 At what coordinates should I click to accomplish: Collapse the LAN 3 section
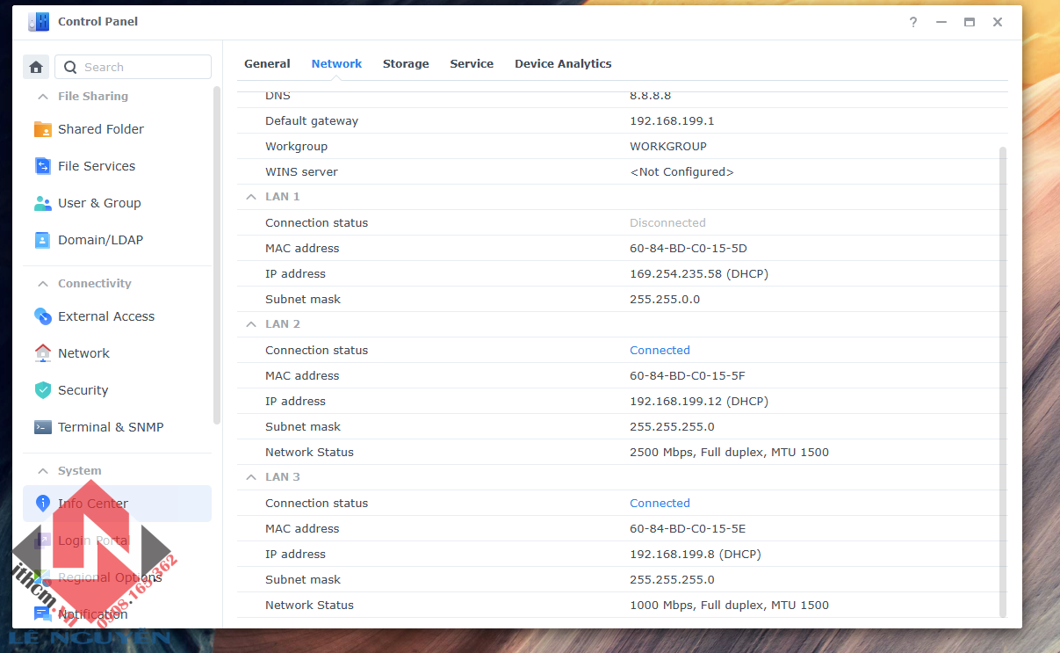pos(251,477)
